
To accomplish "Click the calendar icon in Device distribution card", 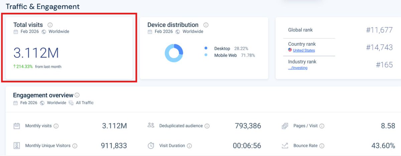I will 149,32.
